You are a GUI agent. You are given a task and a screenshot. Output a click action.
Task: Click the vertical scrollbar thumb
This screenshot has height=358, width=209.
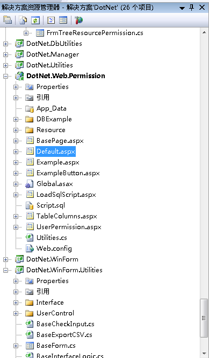204,318
